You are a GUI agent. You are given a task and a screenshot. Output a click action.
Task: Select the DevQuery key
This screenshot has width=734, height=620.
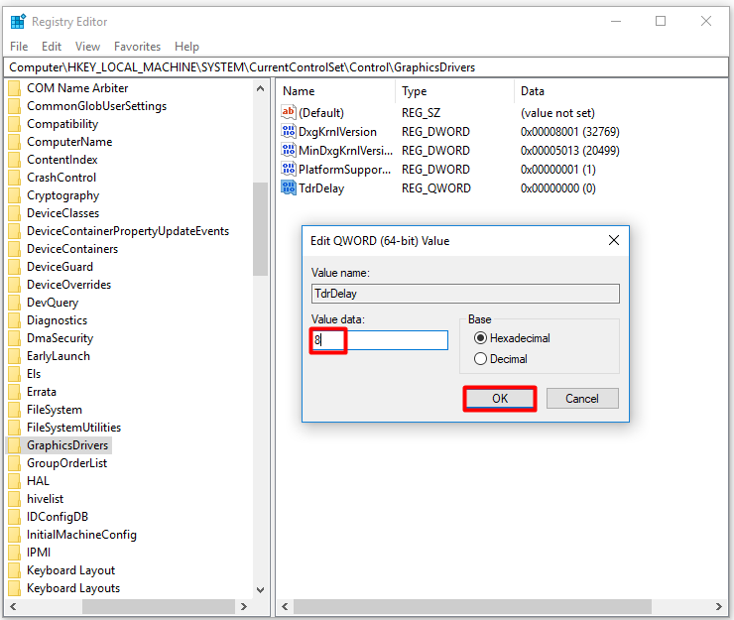pos(53,303)
